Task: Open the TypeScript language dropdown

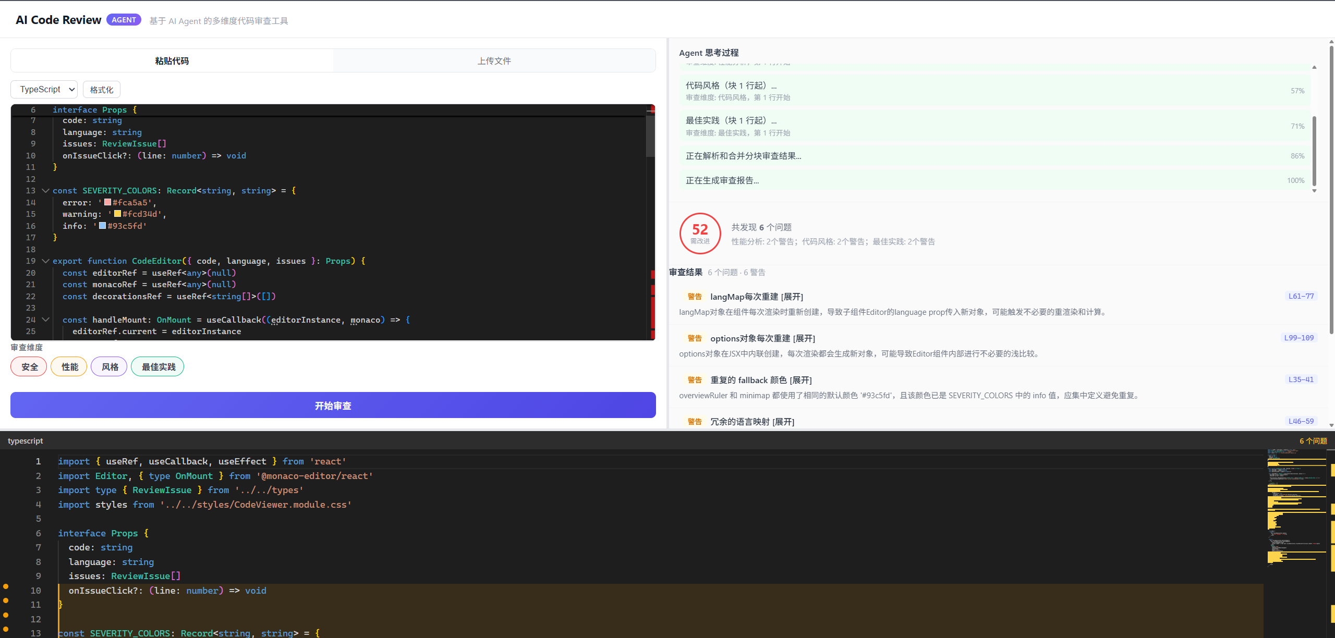Action: [44, 89]
